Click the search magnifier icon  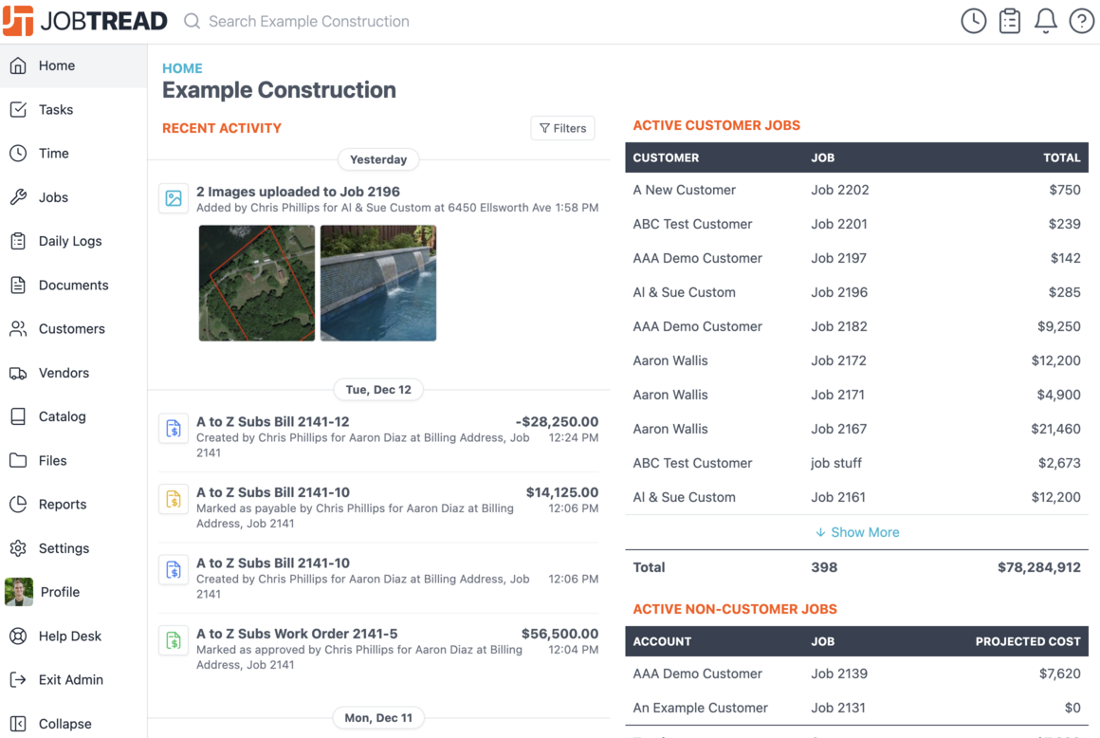192,21
